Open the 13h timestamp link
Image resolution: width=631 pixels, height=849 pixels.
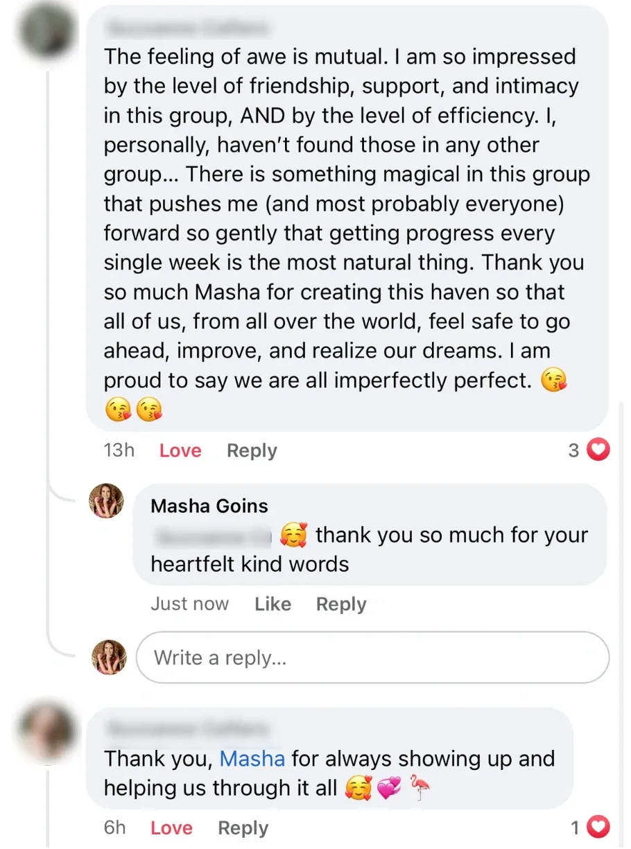[119, 450]
